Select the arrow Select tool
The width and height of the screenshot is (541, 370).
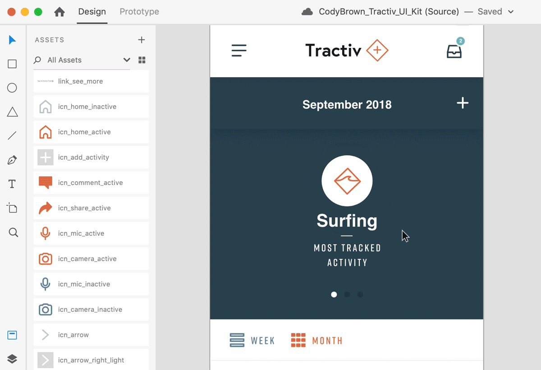click(12, 40)
